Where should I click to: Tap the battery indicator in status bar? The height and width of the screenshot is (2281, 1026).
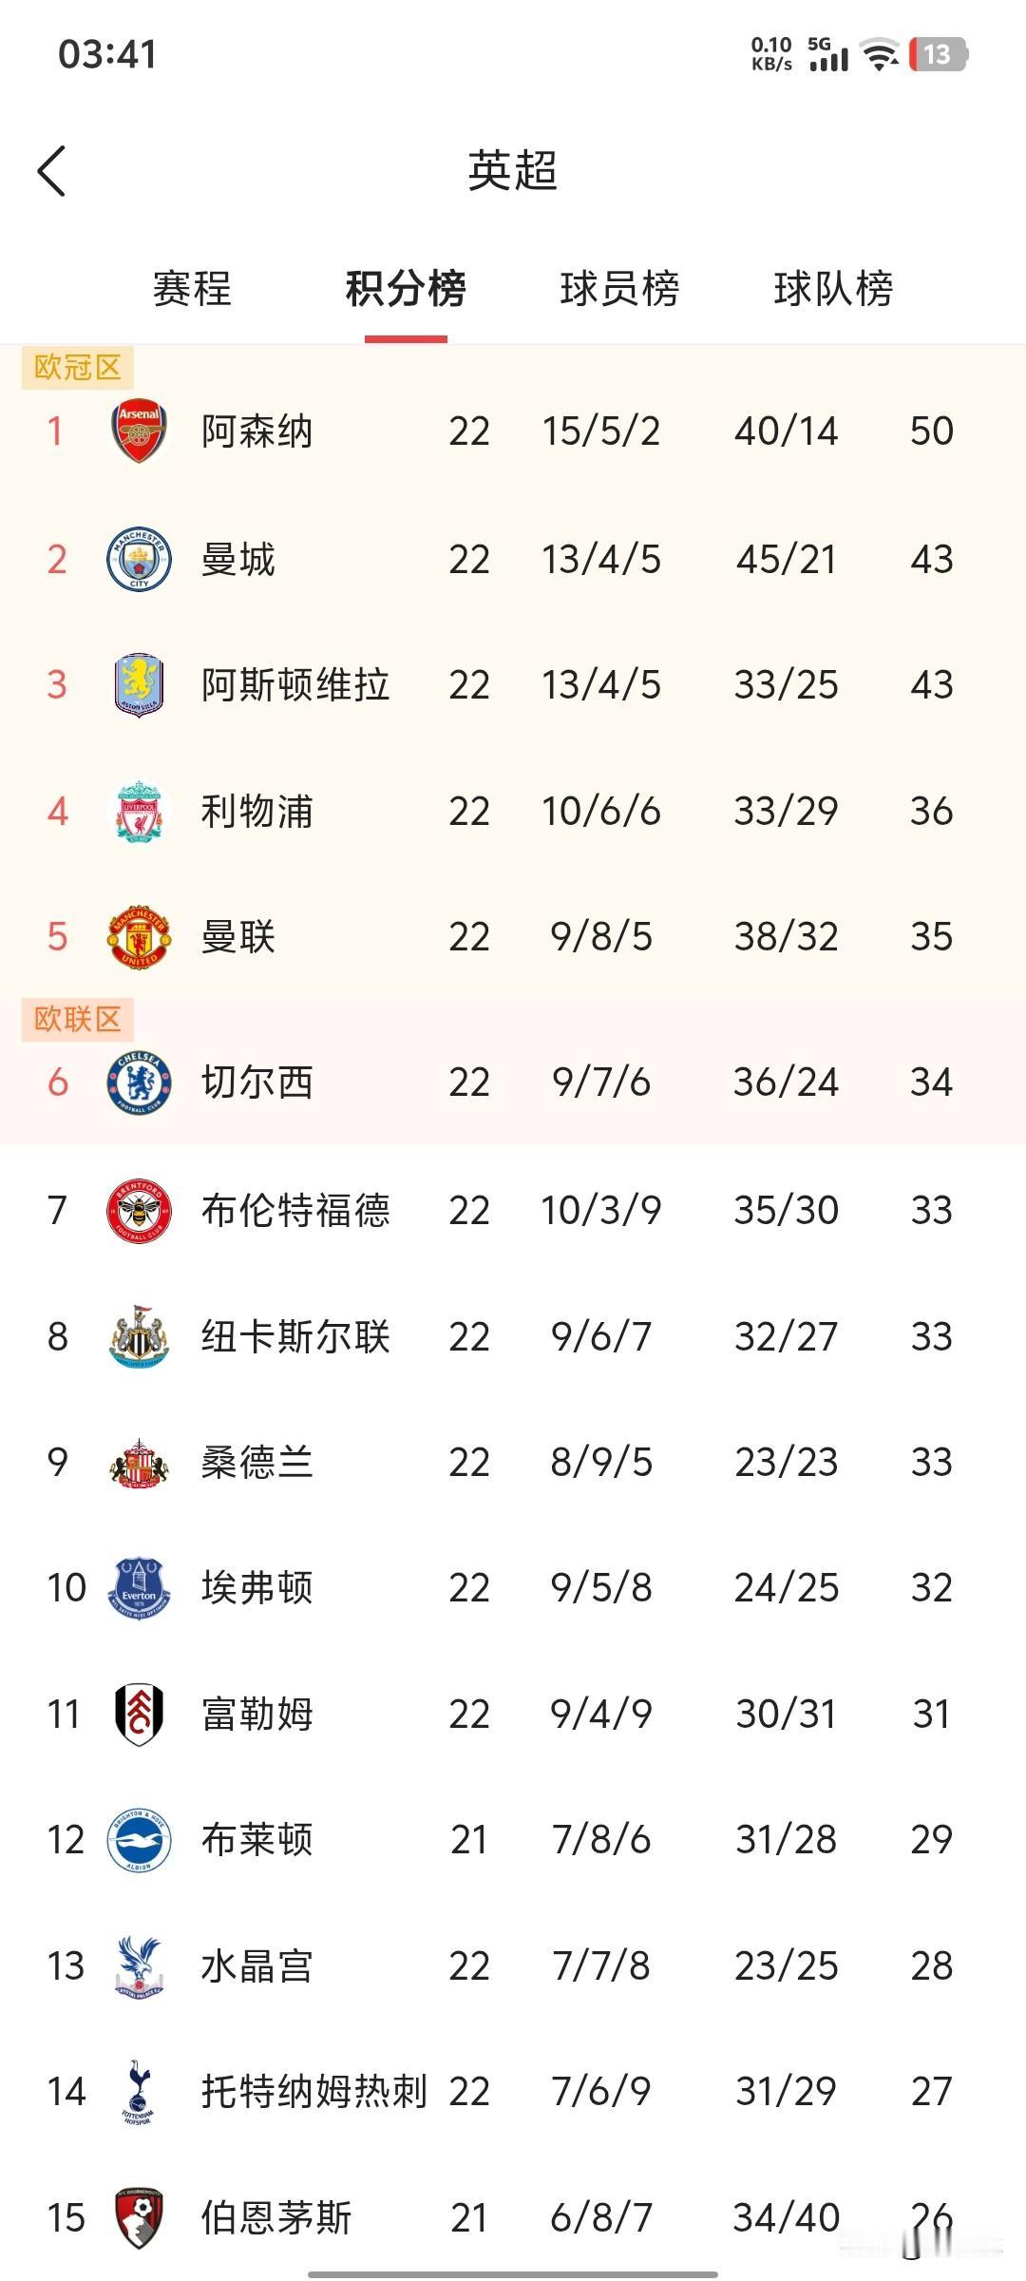point(939,54)
